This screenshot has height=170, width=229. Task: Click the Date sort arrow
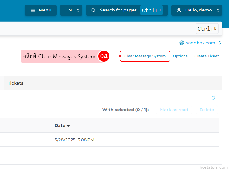click(x=68, y=126)
